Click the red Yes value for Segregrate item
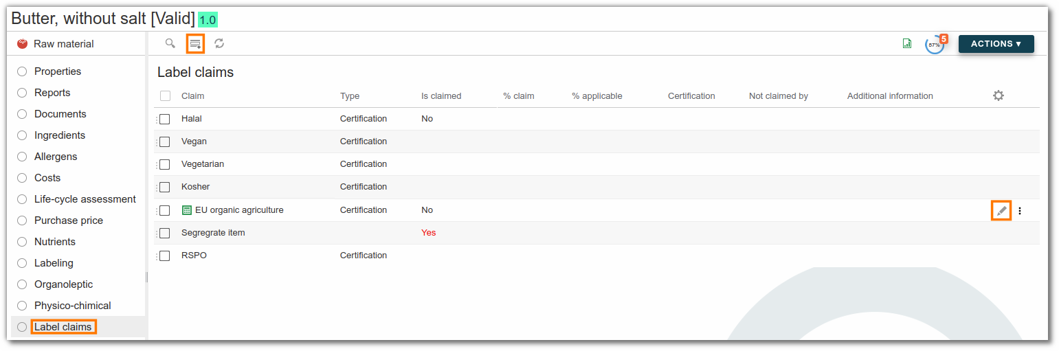1059x351 pixels. [x=429, y=233]
